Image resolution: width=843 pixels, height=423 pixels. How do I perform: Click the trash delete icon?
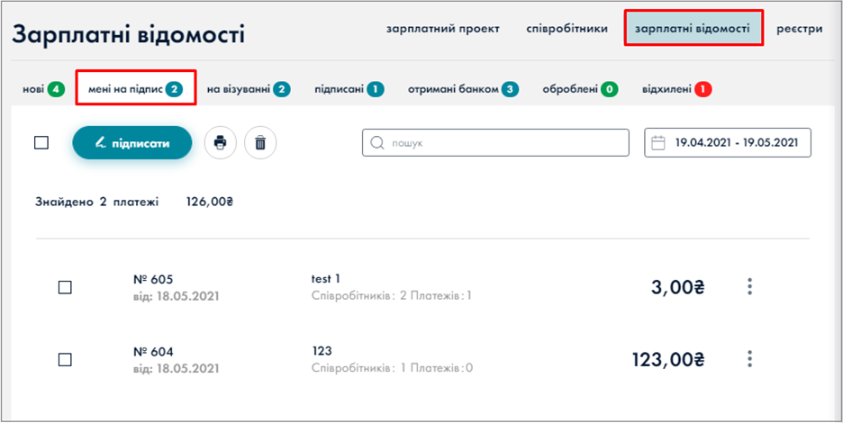[x=260, y=143]
